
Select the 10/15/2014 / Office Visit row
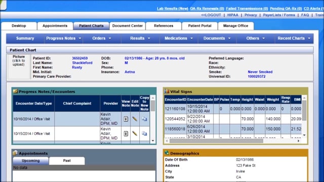coord(81,133)
